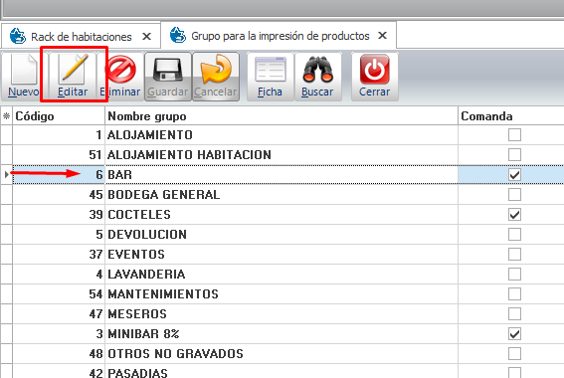Click the Cancelar orange arrow icon
The height and width of the screenshot is (378, 564).
216,69
